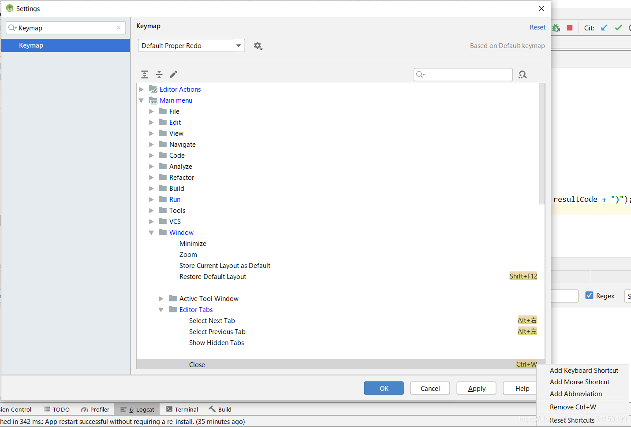
Task: Focus the action search field in Keymap panel
Action: (463, 74)
